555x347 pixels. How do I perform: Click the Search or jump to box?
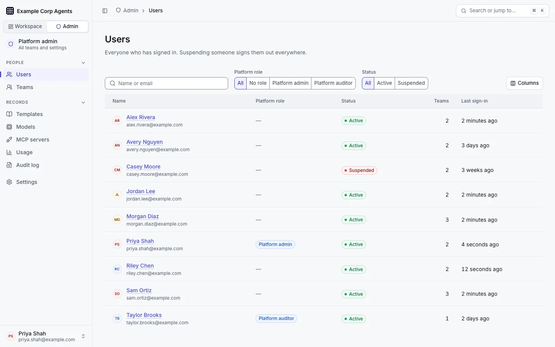tap(503, 11)
